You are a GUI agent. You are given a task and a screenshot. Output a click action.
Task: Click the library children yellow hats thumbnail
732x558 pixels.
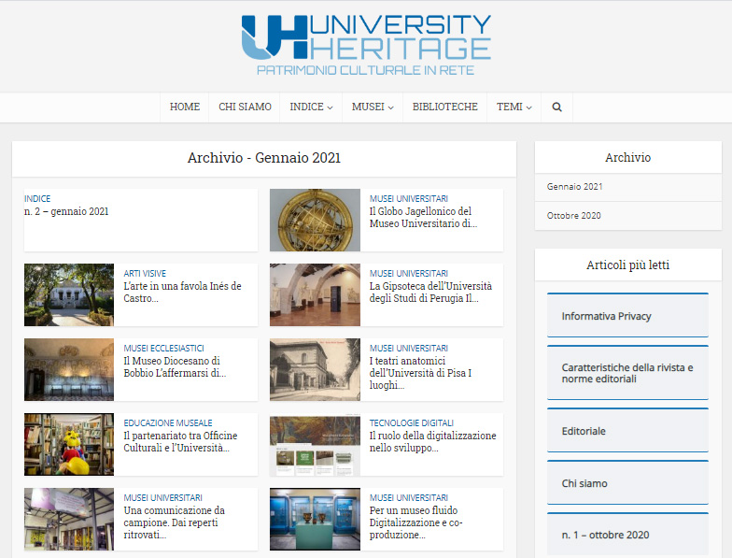click(x=69, y=444)
